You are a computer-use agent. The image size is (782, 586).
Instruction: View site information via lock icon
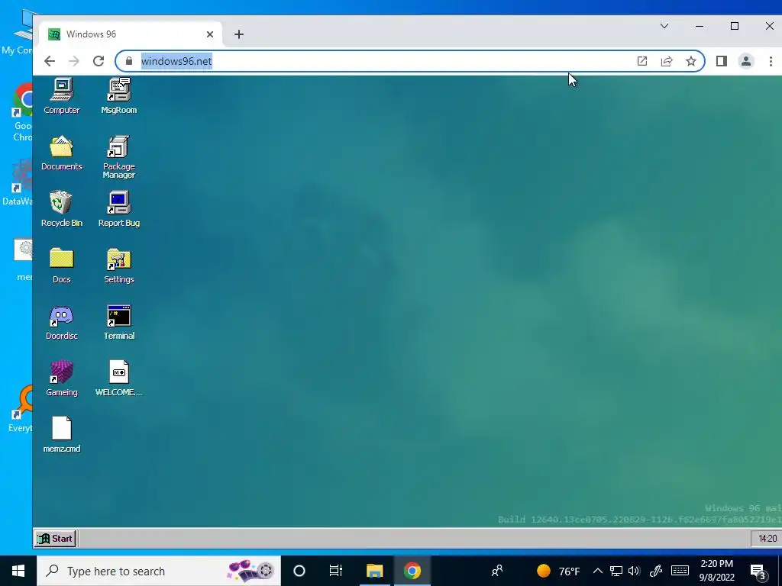[128, 61]
